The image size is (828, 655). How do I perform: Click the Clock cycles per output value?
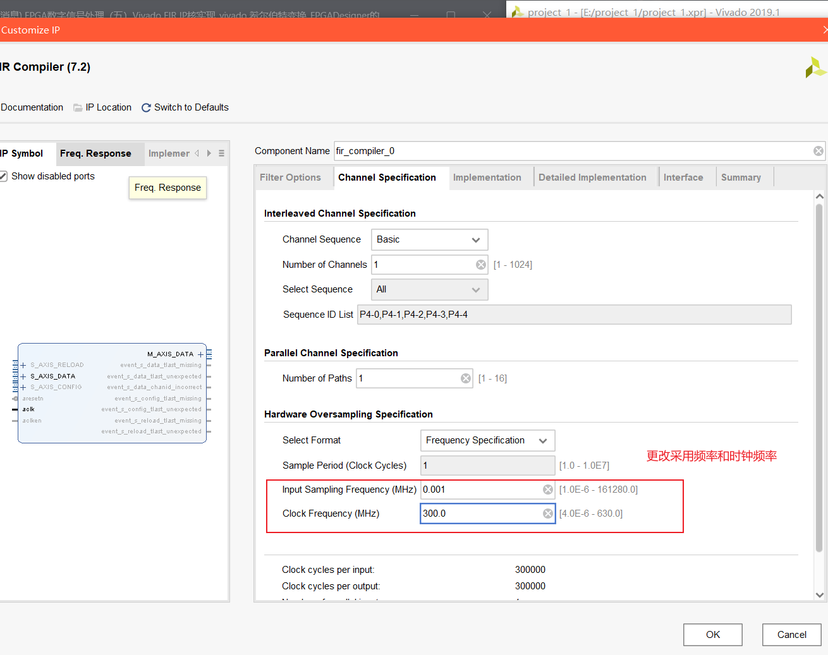pyautogui.click(x=530, y=586)
